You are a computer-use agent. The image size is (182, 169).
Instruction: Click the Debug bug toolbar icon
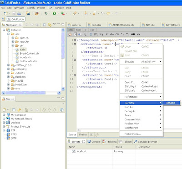46,13
